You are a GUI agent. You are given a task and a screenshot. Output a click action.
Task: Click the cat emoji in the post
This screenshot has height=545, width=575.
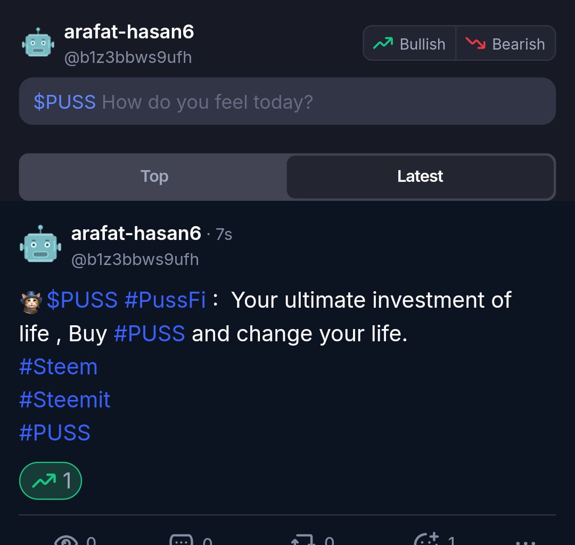coord(31,302)
